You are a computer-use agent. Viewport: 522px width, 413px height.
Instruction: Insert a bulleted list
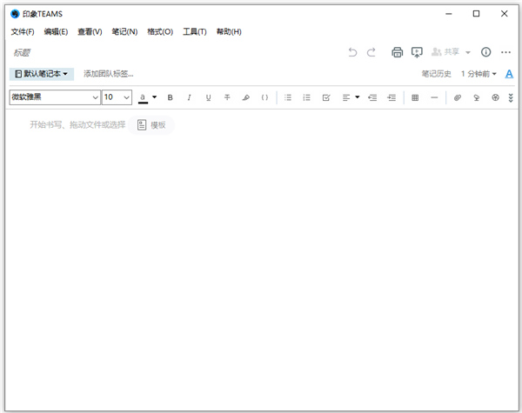coord(288,97)
